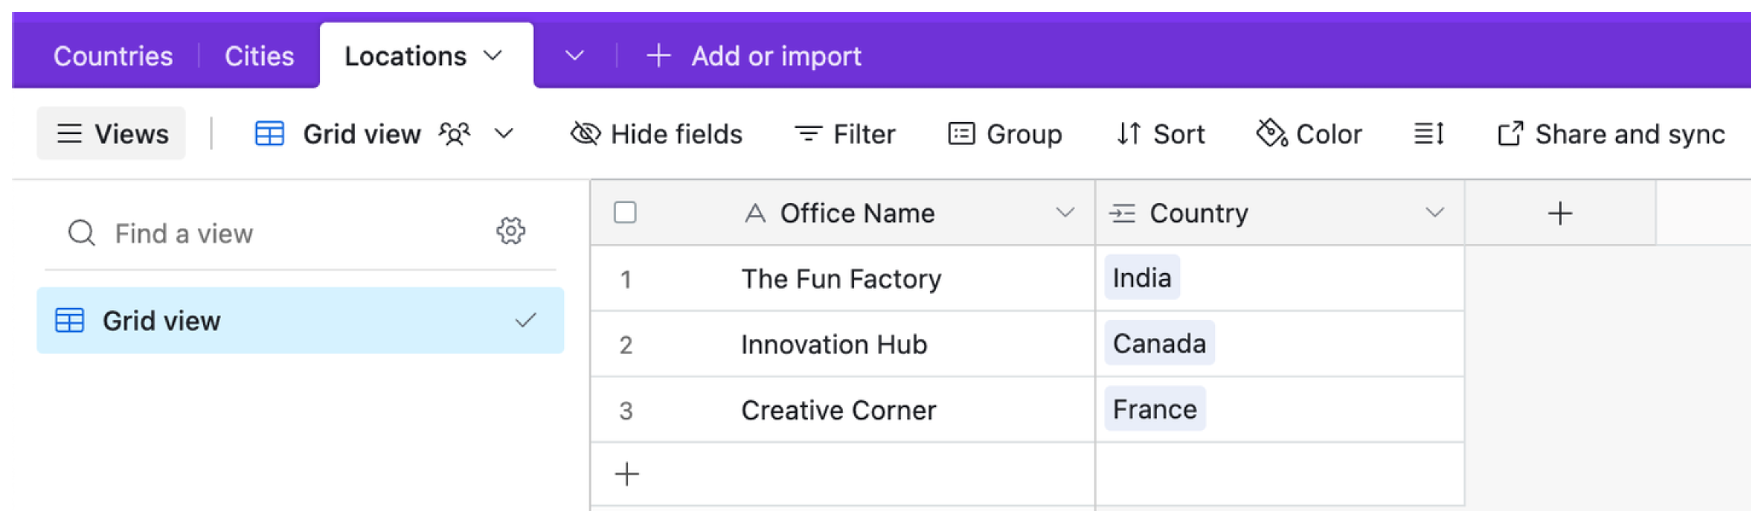Viewport: 1763px width, 523px height.
Task: Switch to the Countries table tab
Action: 113,56
